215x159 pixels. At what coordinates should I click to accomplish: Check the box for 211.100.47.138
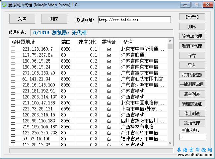click(13, 103)
